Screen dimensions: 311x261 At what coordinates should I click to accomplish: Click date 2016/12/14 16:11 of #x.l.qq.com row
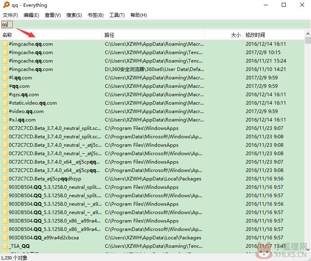coord(266,120)
